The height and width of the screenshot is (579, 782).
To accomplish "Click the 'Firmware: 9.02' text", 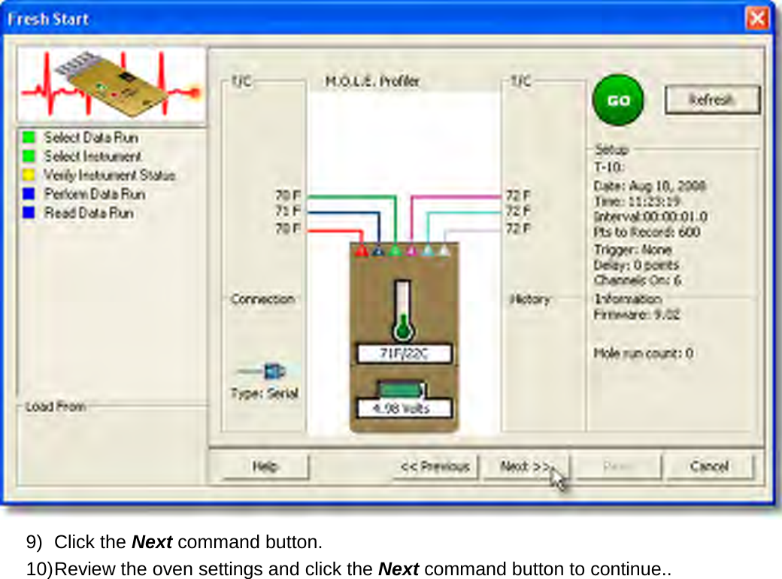I will click(x=636, y=314).
